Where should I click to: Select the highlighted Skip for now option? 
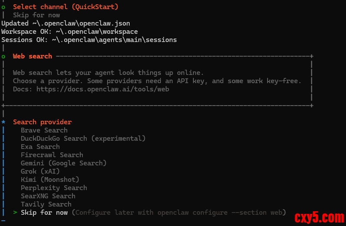[x=44, y=213]
